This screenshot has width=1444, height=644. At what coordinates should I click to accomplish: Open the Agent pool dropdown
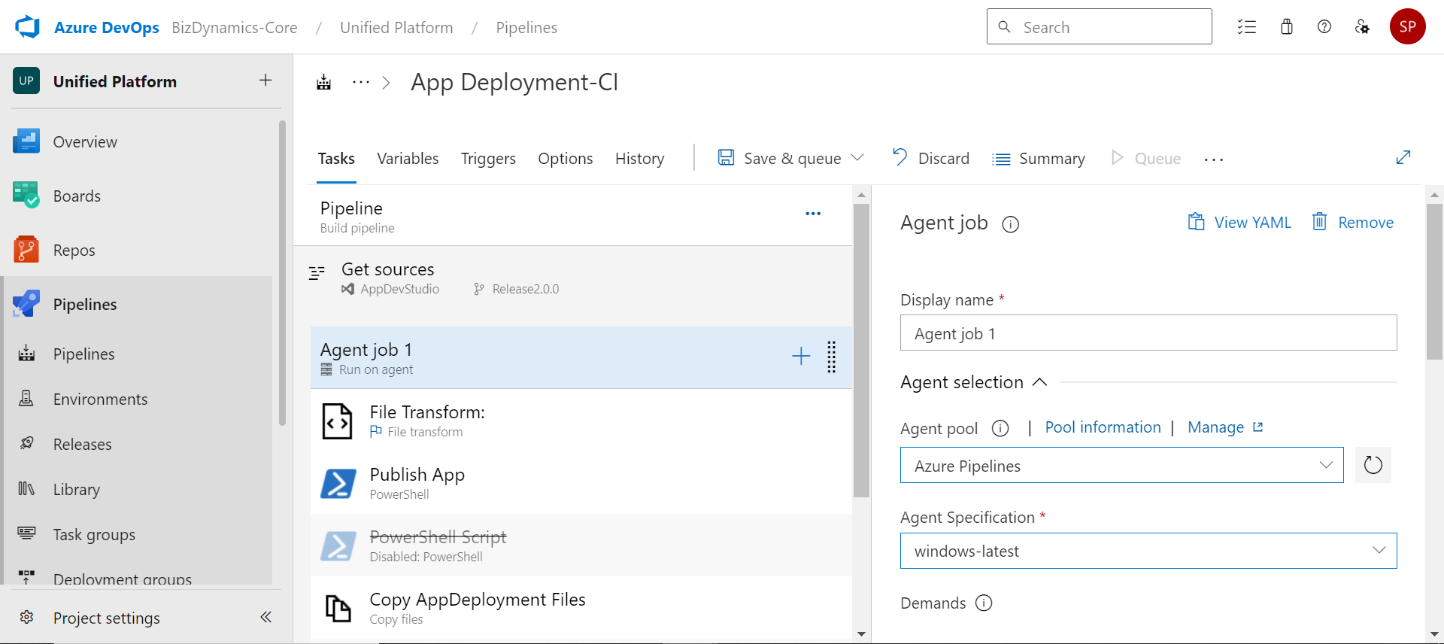pyautogui.click(x=1121, y=465)
